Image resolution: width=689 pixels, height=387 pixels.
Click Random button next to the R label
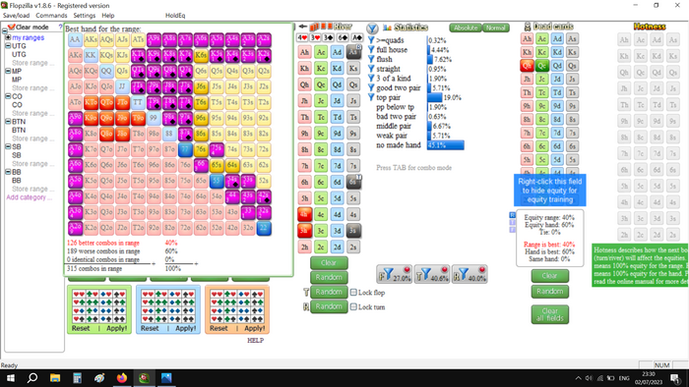(x=329, y=306)
